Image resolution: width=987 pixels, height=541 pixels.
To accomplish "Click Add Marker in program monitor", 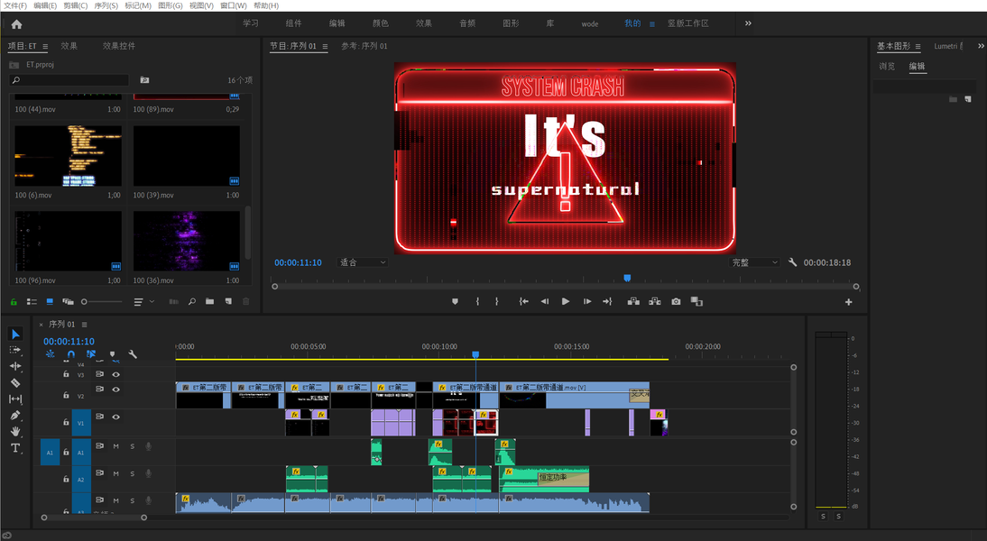I will click(x=455, y=302).
